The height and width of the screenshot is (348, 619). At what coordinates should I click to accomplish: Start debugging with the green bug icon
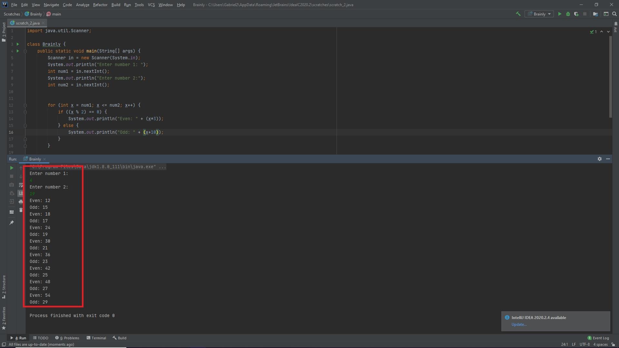(568, 14)
